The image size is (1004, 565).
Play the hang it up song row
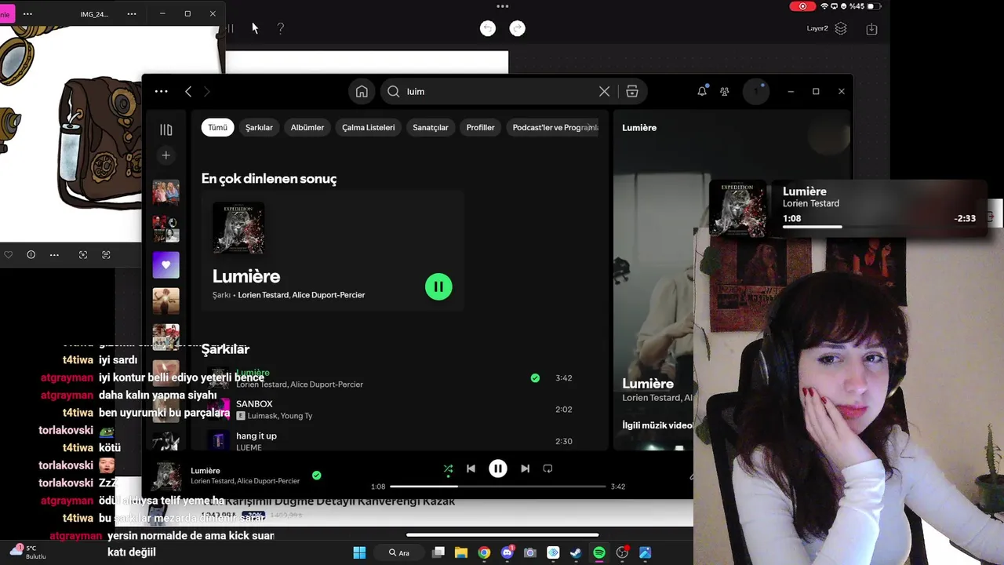click(400, 441)
